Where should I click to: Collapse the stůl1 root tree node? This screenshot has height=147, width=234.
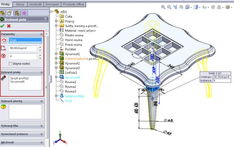[51, 12]
